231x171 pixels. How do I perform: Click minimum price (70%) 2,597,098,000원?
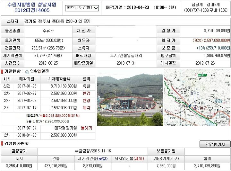[x=211, y=40]
